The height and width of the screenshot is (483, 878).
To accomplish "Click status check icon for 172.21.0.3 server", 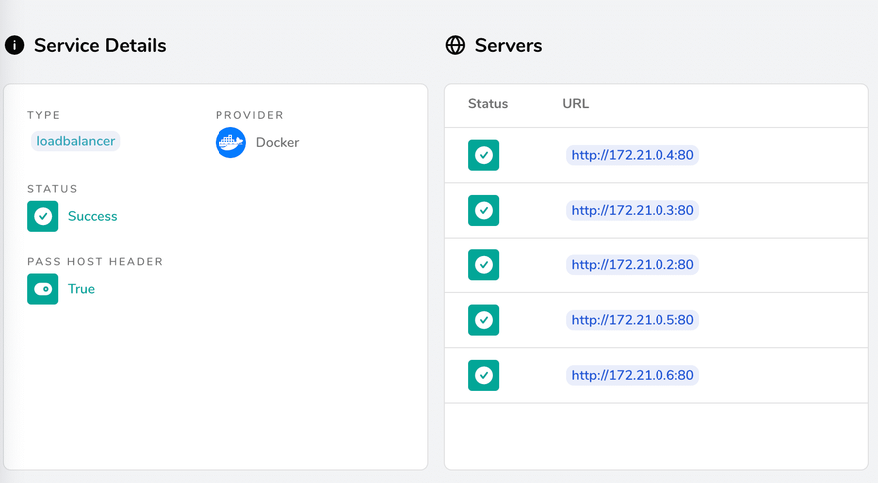I will 483,210.
